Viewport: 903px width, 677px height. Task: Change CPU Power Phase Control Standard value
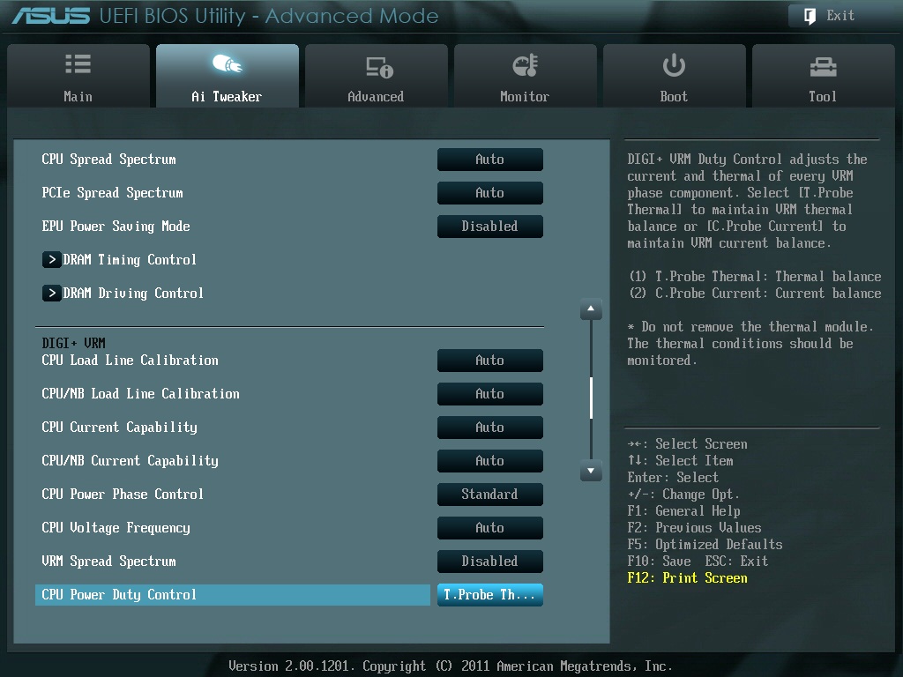490,494
